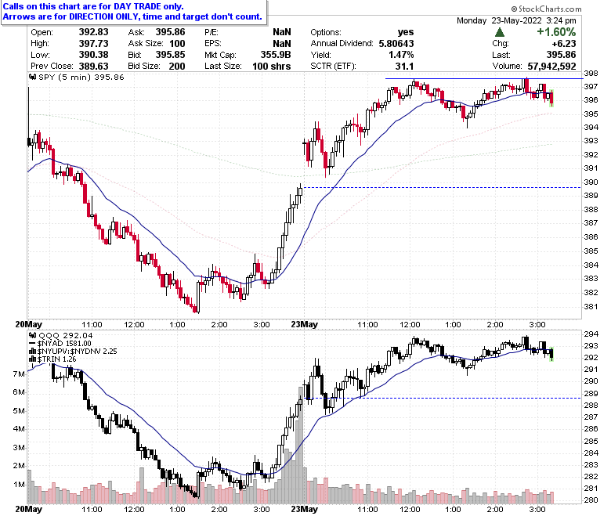
Task: Click the 294 price label on the QQQ price axis
Action: 591,334
